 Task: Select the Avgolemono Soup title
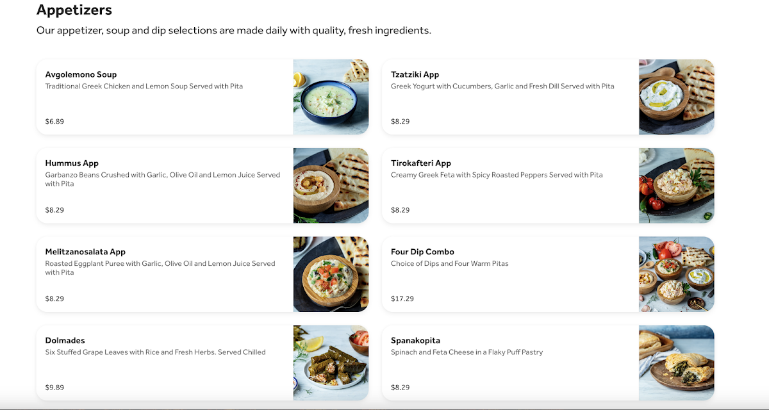(x=81, y=75)
